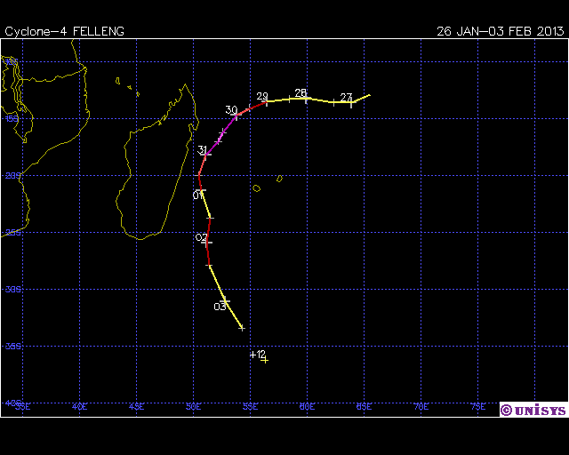569x455 pixels.
Task: Click the 03 date marker on the track
Action: (x=220, y=307)
